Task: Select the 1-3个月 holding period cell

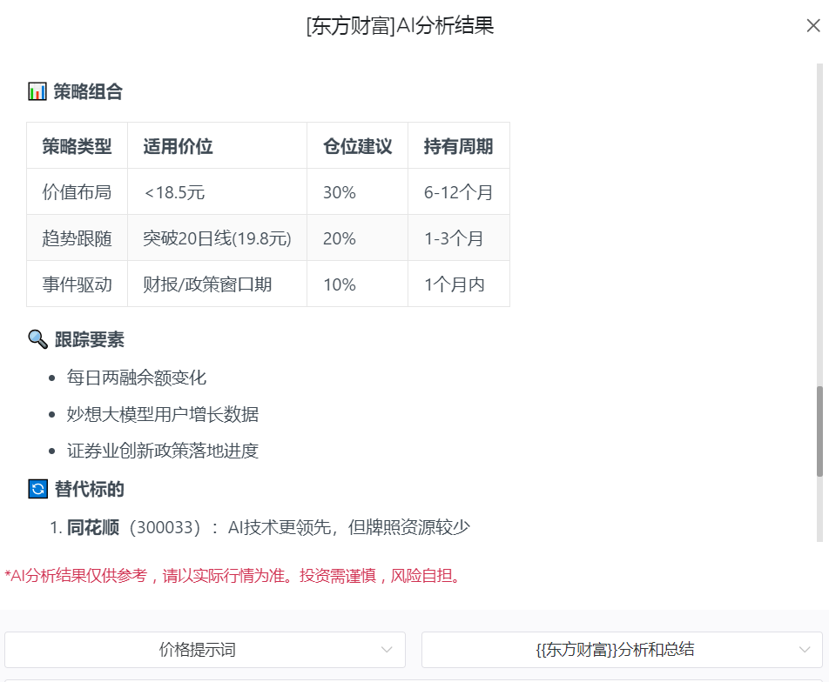Action: click(x=459, y=237)
